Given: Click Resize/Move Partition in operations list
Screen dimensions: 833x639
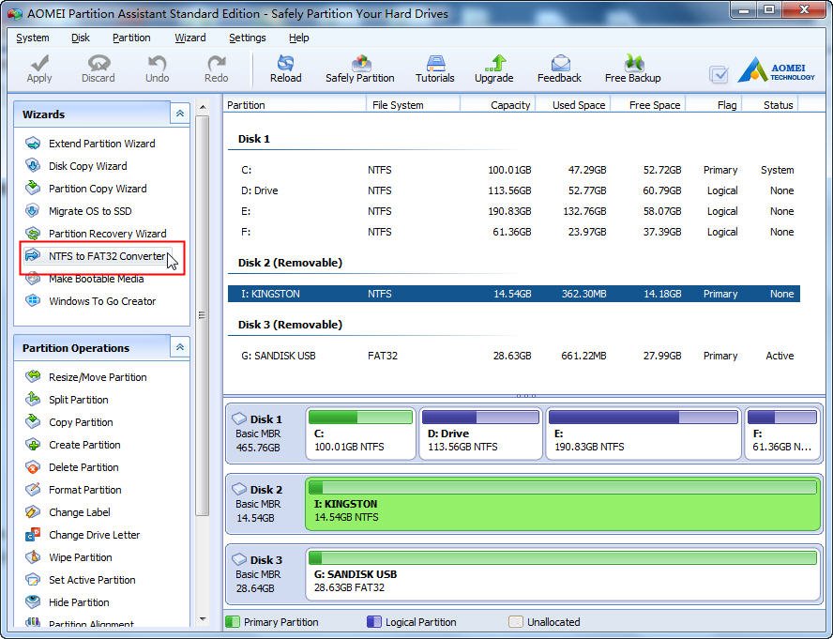Looking at the screenshot, I should point(98,377).
